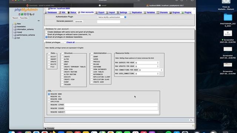Toggle the Data group checkbox

tap(49, 53)
